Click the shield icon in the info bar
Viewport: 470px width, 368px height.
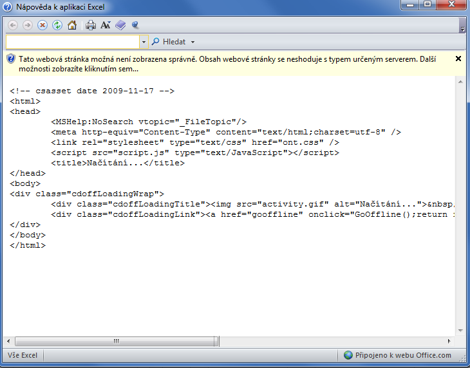(11, 59)
